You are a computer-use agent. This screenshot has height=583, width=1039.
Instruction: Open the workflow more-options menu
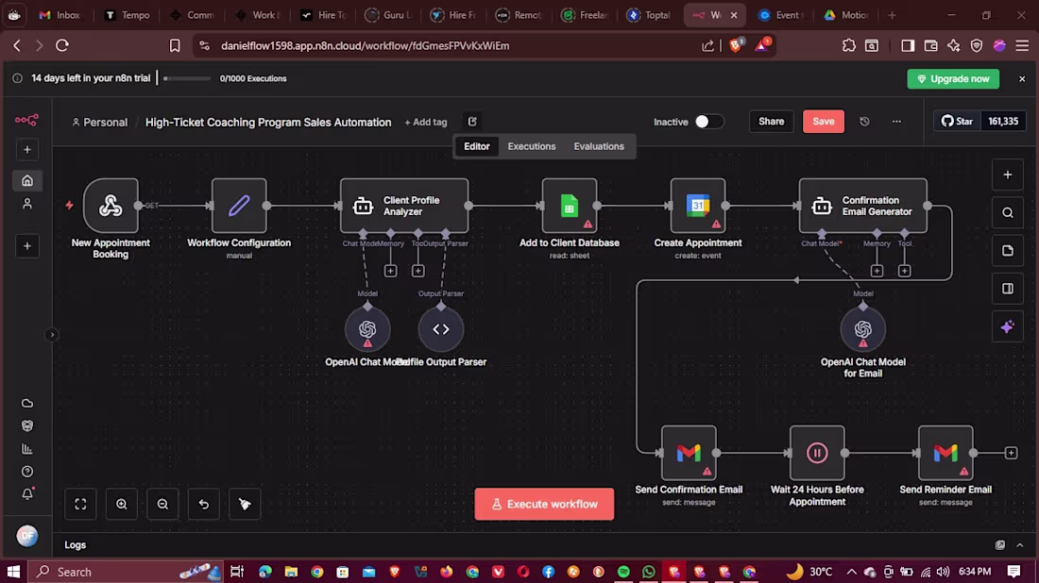[896, 122]
